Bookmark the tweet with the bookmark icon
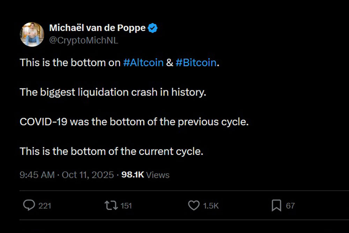The image size is (349, 233). coord(276,206)
